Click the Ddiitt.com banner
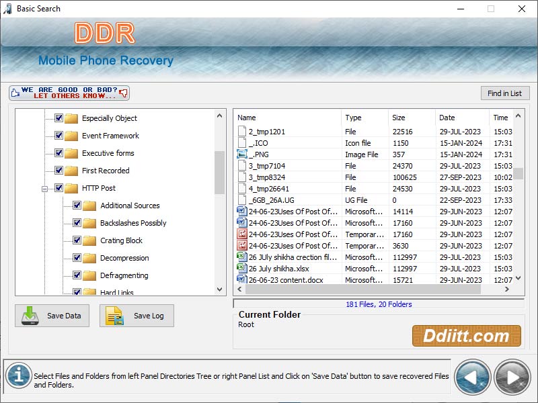 [467, 336]
